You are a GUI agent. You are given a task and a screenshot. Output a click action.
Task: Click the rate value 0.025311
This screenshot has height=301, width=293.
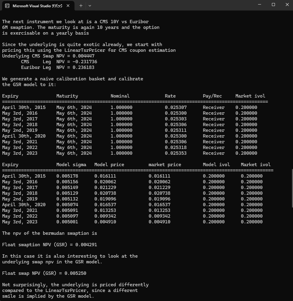point(176,130)
